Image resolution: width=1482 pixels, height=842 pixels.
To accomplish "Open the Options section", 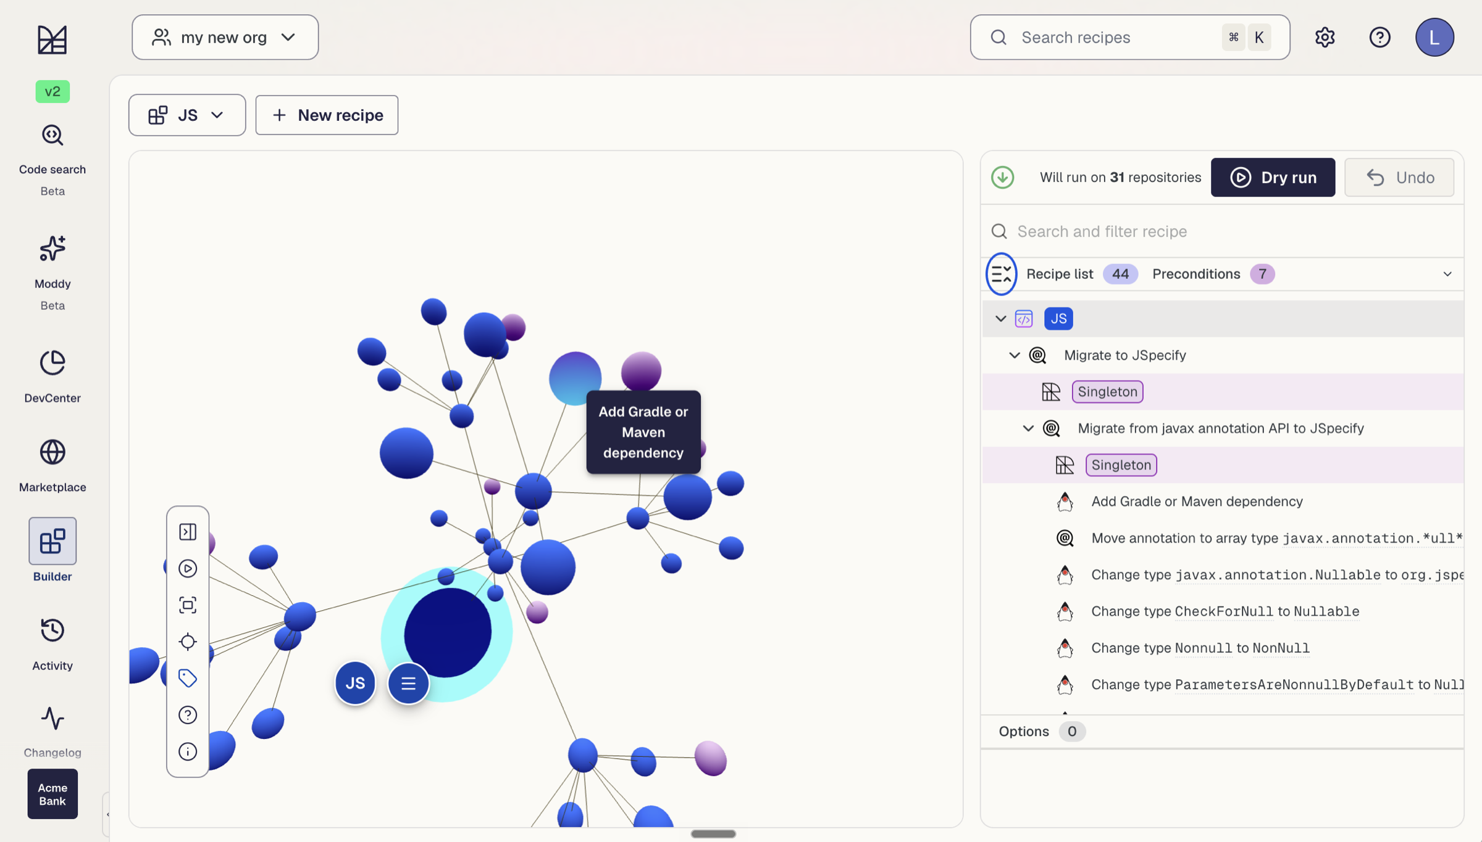I will (x=1041, y=732).
